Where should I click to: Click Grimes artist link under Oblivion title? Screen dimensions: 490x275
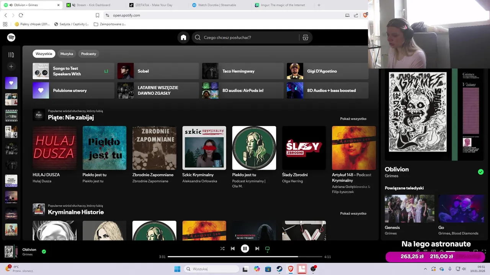391,176
